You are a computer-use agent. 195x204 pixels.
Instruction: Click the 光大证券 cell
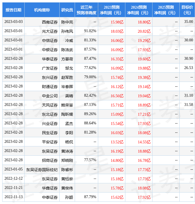click(50, 31)
